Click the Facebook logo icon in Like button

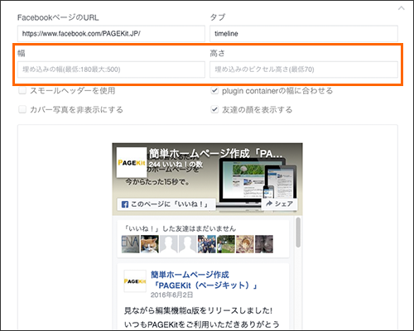click(x=125, y=204)
